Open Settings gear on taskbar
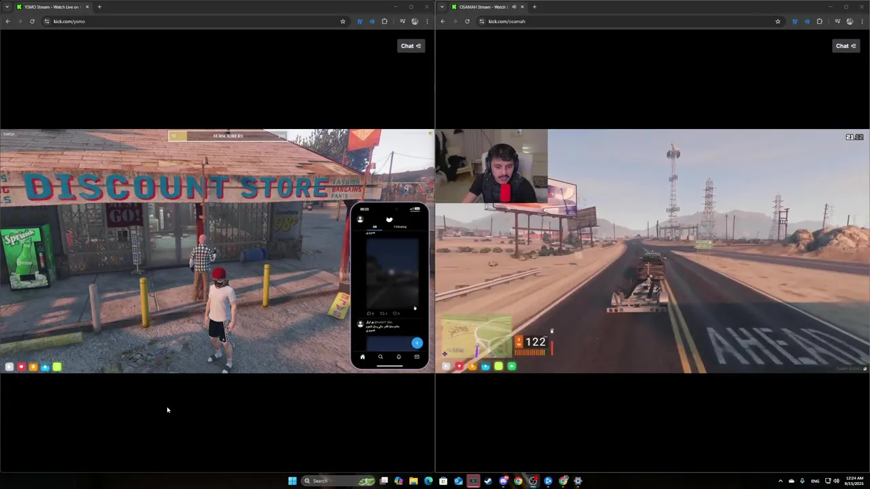 click(578, 481)
